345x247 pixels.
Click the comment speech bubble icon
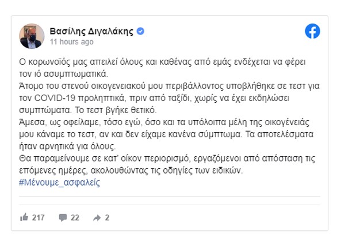pos(63,218)
